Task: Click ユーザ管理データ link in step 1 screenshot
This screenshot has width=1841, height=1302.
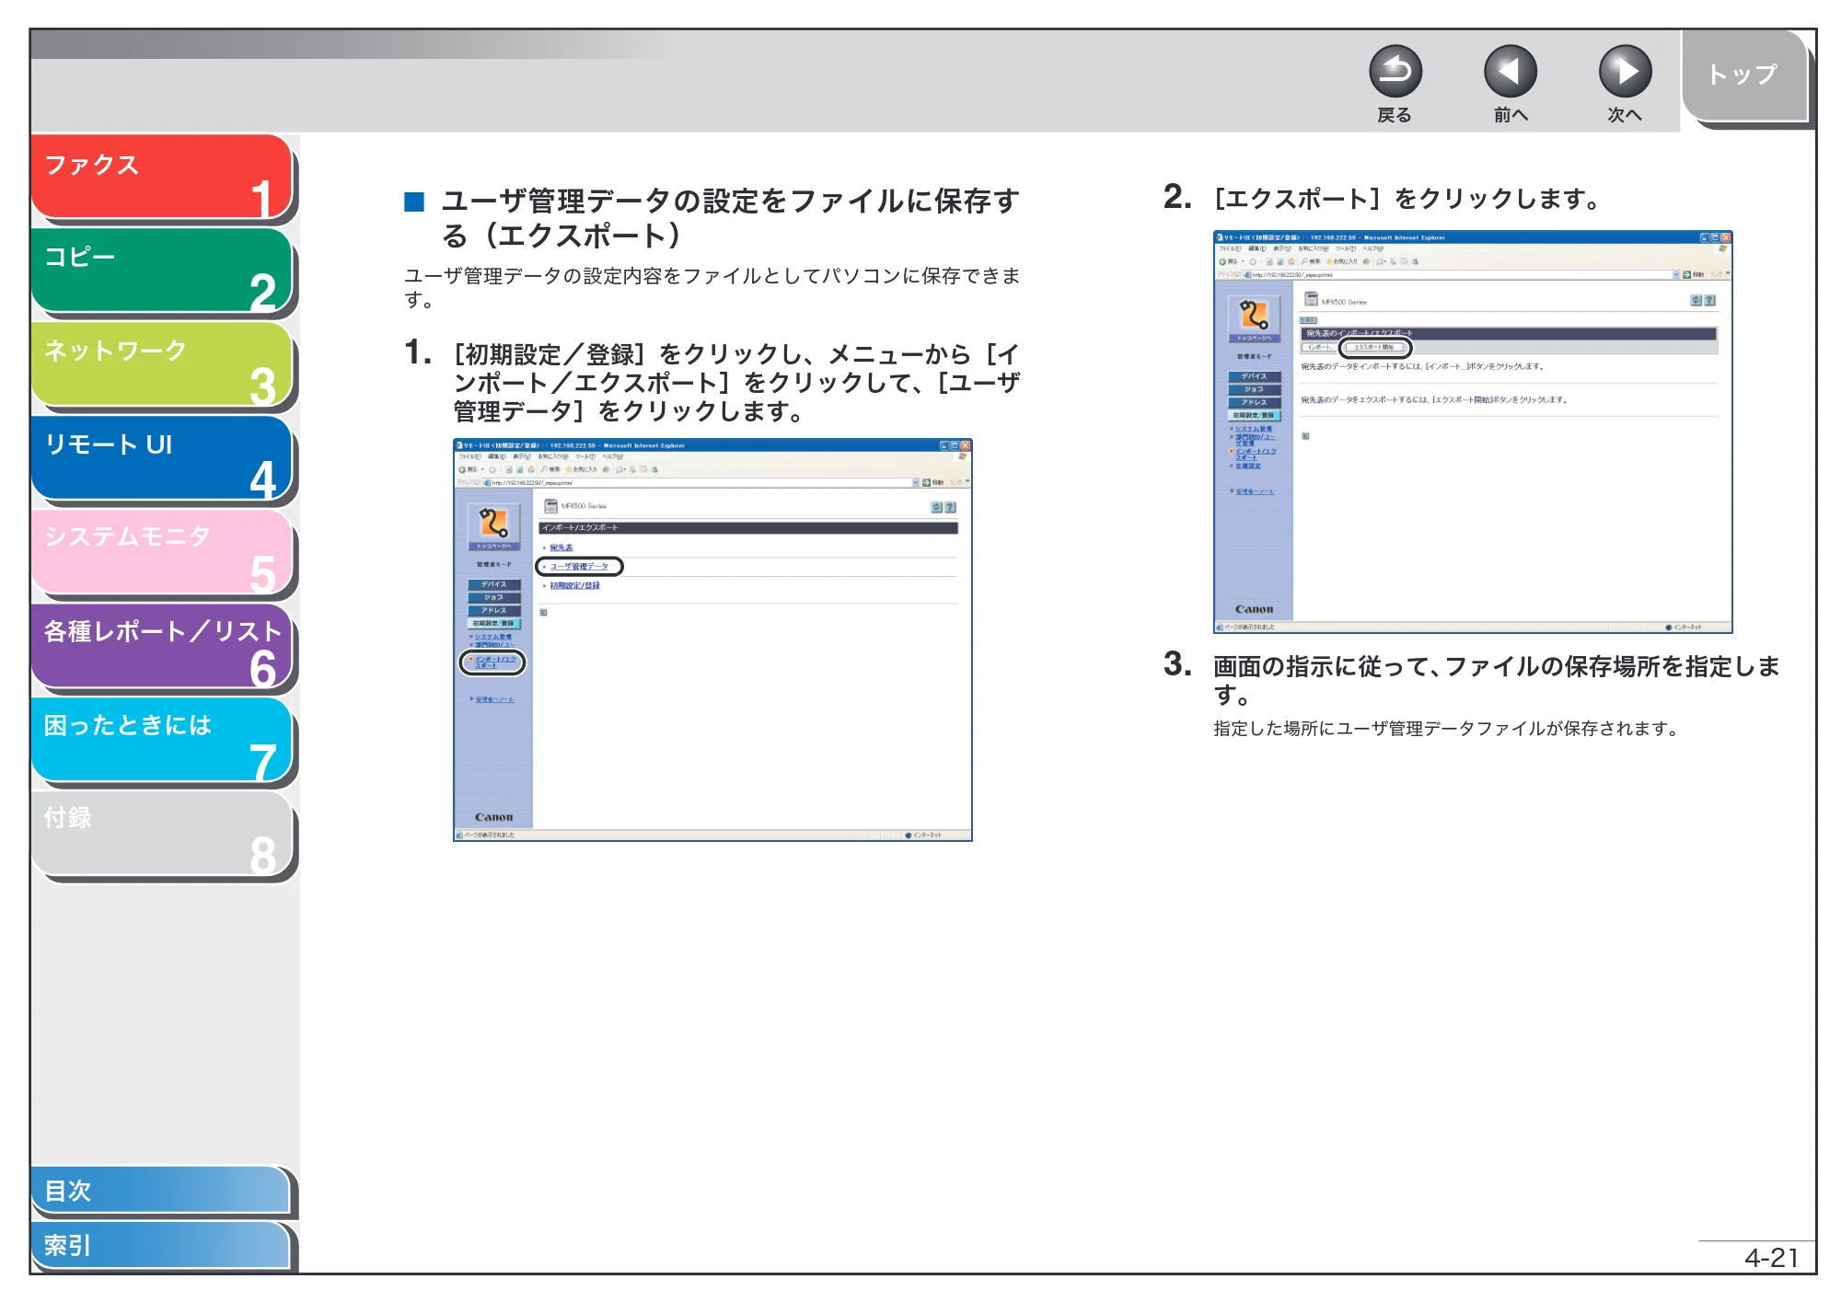Action: point(579,567)
